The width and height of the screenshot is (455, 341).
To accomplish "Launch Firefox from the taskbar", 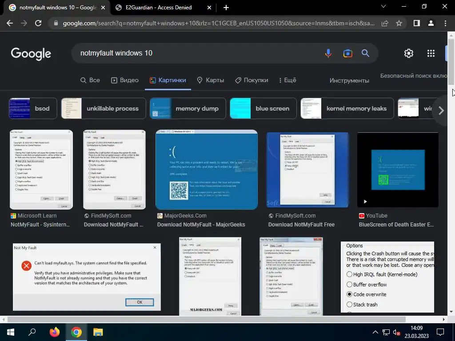I will [55, 332].
